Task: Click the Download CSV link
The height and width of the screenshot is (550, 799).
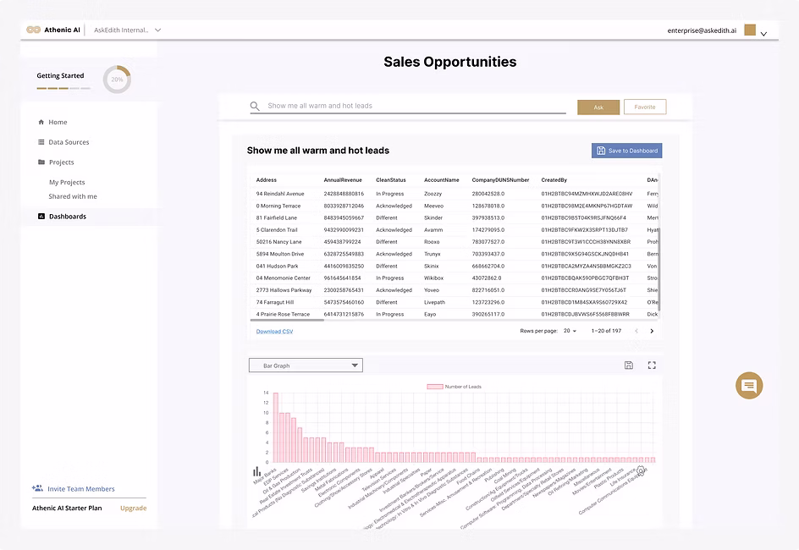Action: point(274,332)
